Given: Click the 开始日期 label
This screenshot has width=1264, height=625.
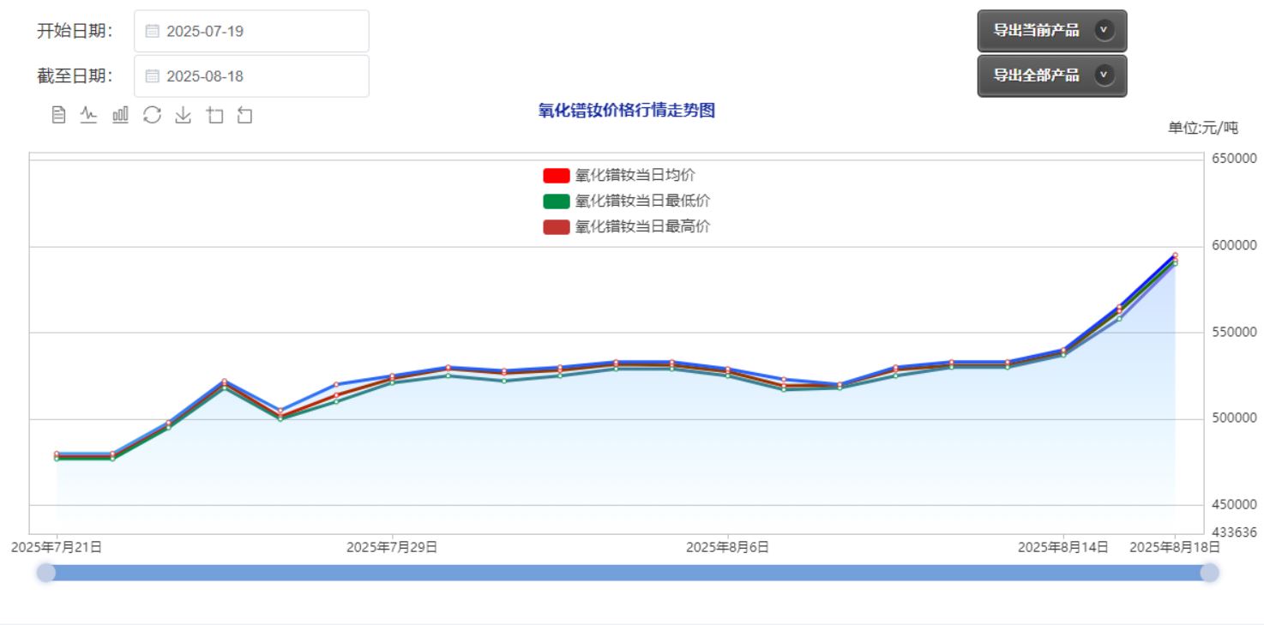Looking at the screenshot, I should 75,32.
